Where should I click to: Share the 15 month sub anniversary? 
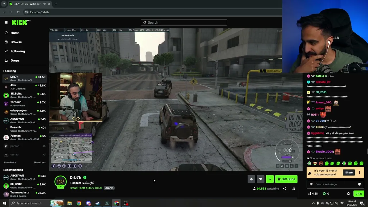[x=349, y=172]
